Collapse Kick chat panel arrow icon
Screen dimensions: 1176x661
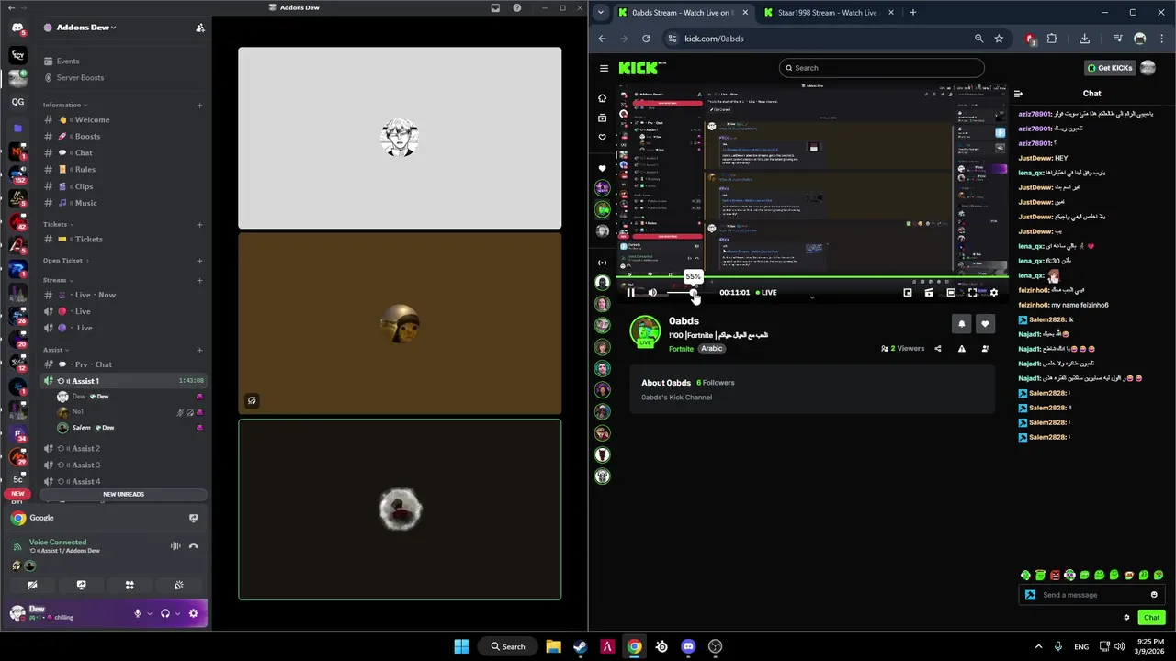coord(1018,94)
